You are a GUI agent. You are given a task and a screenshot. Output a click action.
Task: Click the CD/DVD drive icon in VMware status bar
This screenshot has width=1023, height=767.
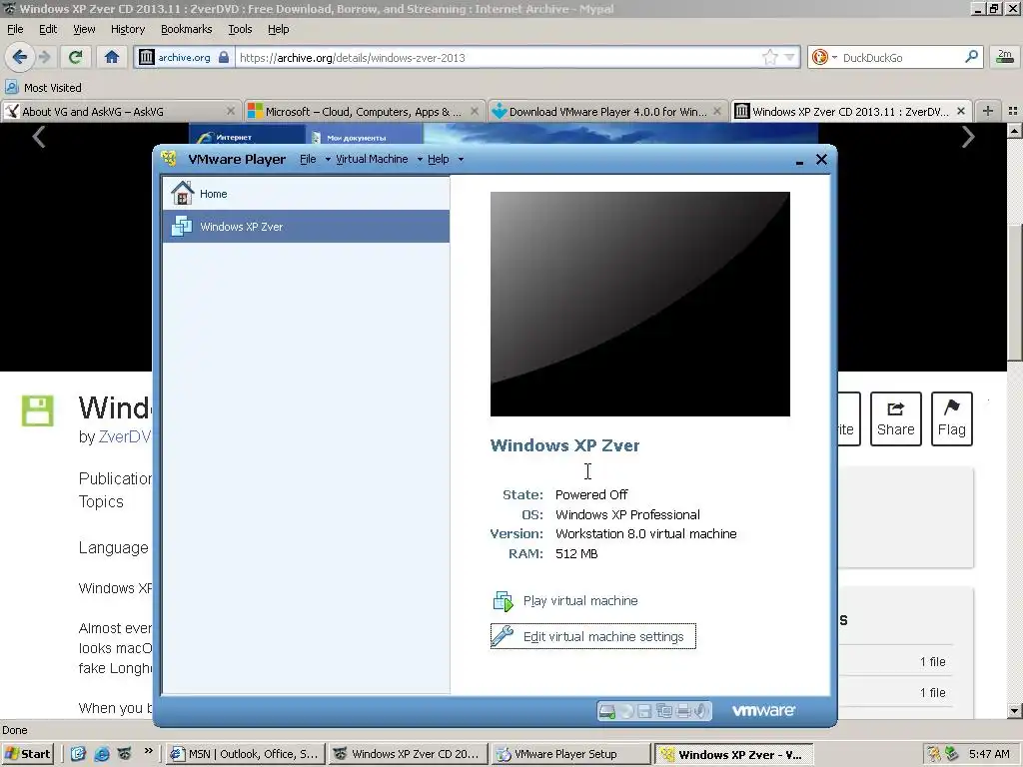[x=626, y=711]
